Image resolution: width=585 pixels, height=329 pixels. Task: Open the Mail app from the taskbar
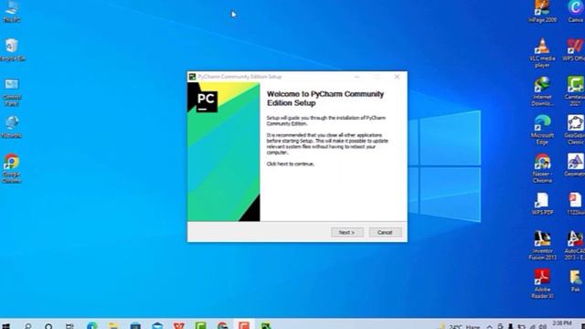click(x=157, y=326)
